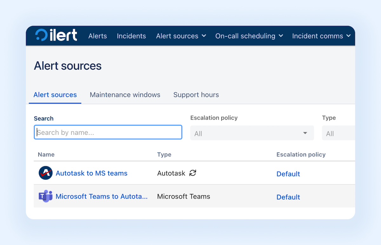Open the Autotask to MS teams alert source
The width and height of the screenshot is (381, 245).
pyautogui.click(x=91, y=173)
